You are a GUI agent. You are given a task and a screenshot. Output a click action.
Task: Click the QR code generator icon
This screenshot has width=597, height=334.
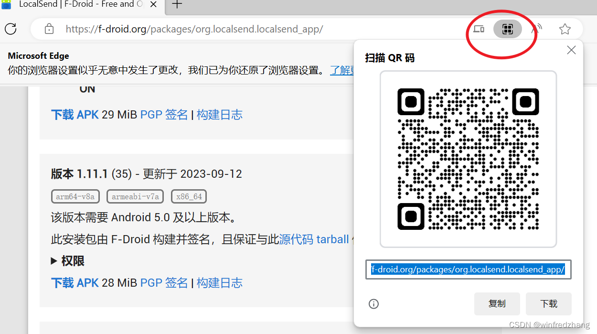pos(507,29)
